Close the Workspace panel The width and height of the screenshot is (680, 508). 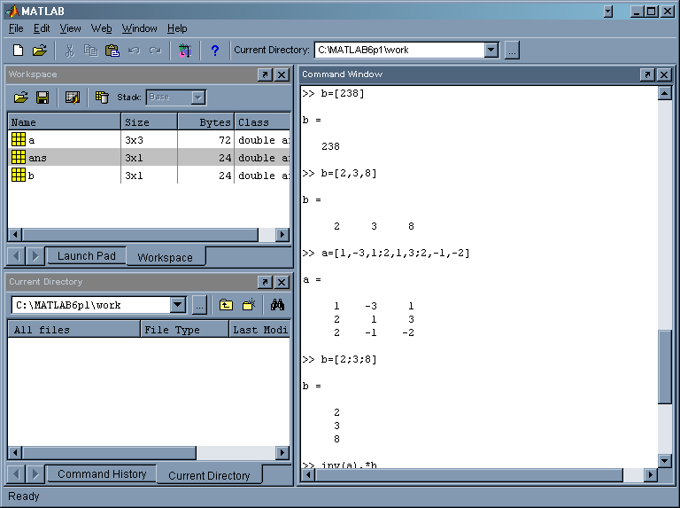point(282,74)
